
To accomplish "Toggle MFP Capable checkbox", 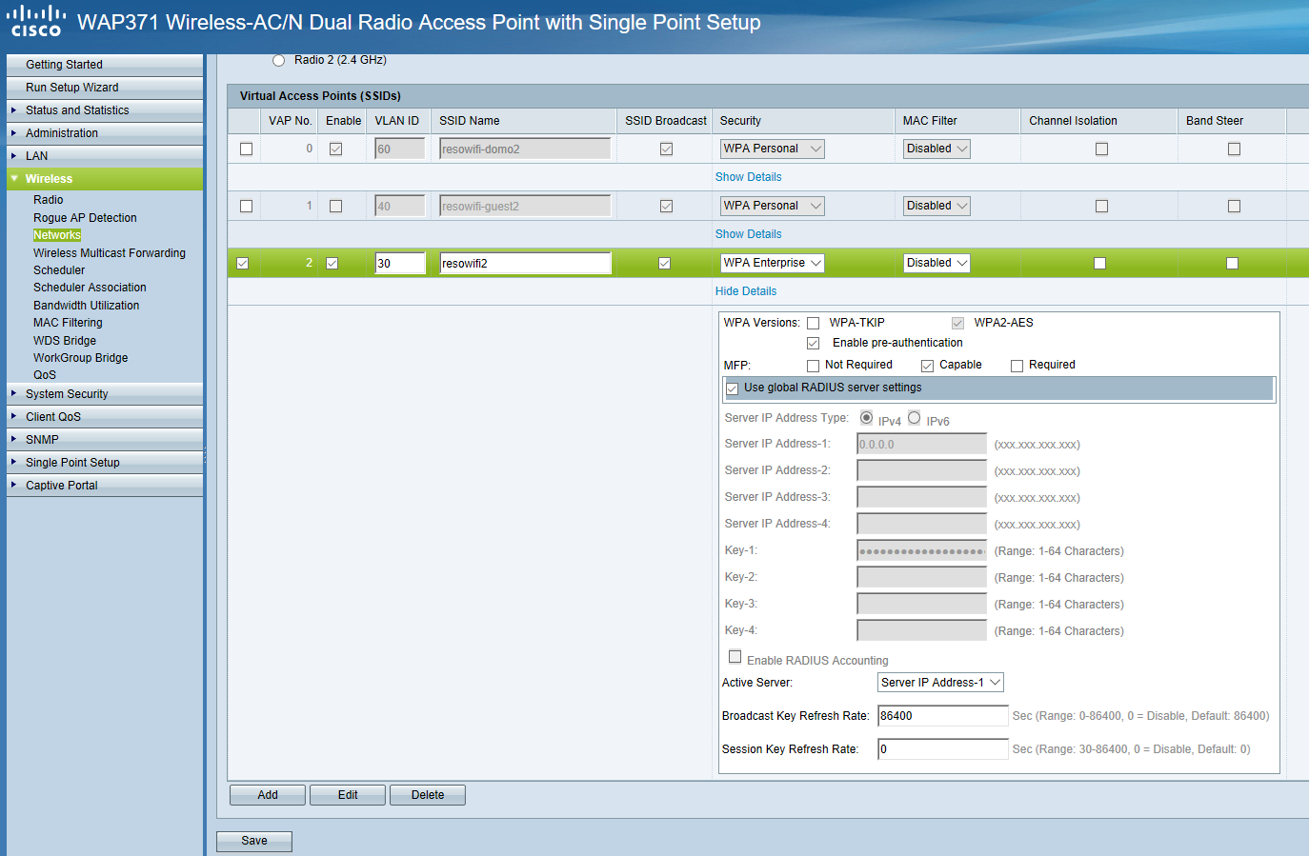I will pyautogui.click(x=928, y=366).
